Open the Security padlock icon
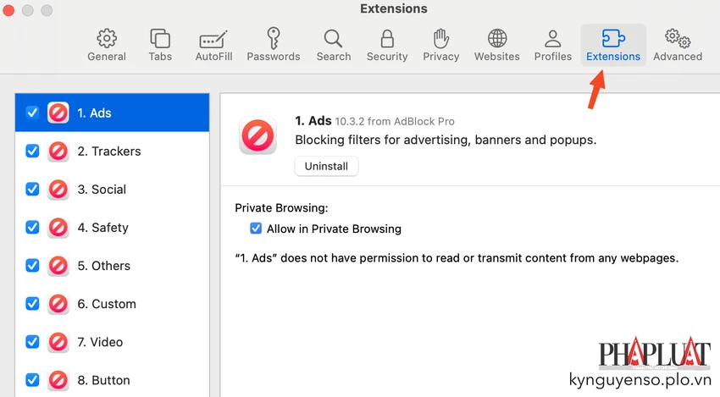 pyautogui.click(x=387, y=39)
